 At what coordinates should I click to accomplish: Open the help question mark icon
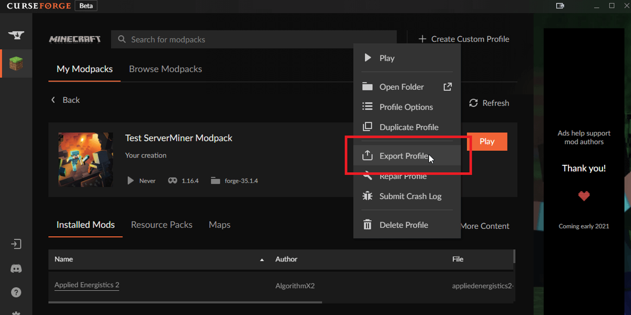click(16, 292)
